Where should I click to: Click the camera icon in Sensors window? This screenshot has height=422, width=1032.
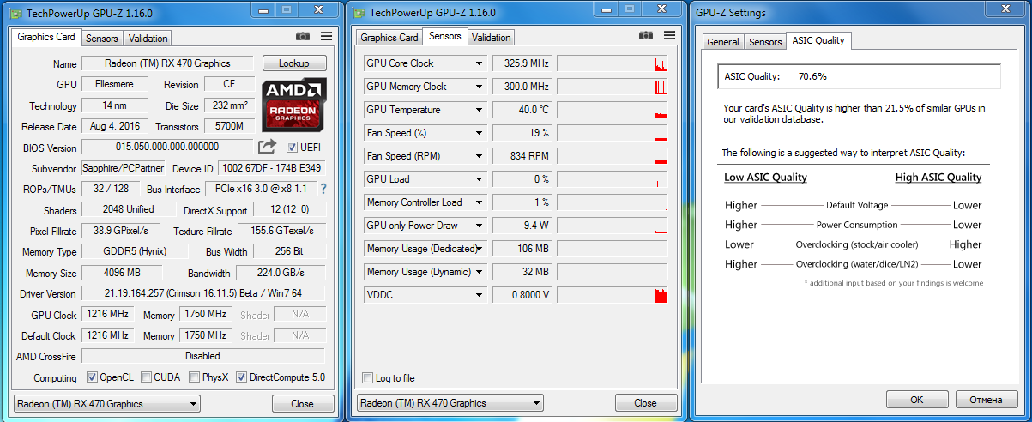646,35
